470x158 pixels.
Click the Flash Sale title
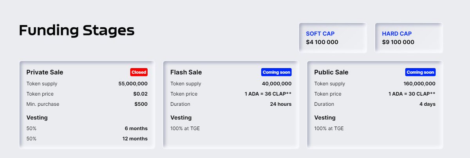[x=186, y=72]
